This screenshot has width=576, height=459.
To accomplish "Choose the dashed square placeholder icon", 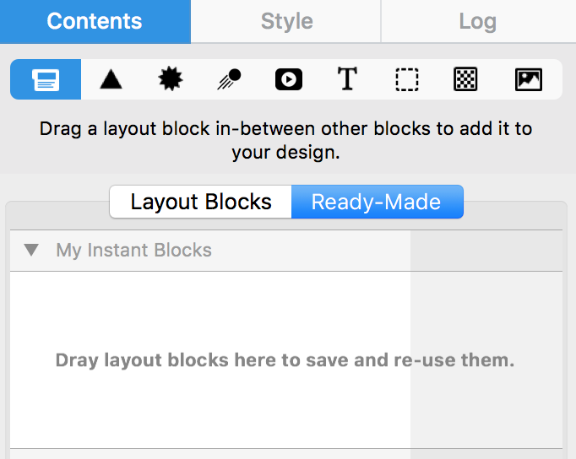I will (406, 79).
